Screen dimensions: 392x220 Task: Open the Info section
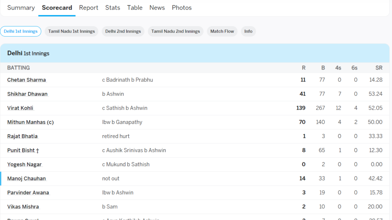(248, 31)
